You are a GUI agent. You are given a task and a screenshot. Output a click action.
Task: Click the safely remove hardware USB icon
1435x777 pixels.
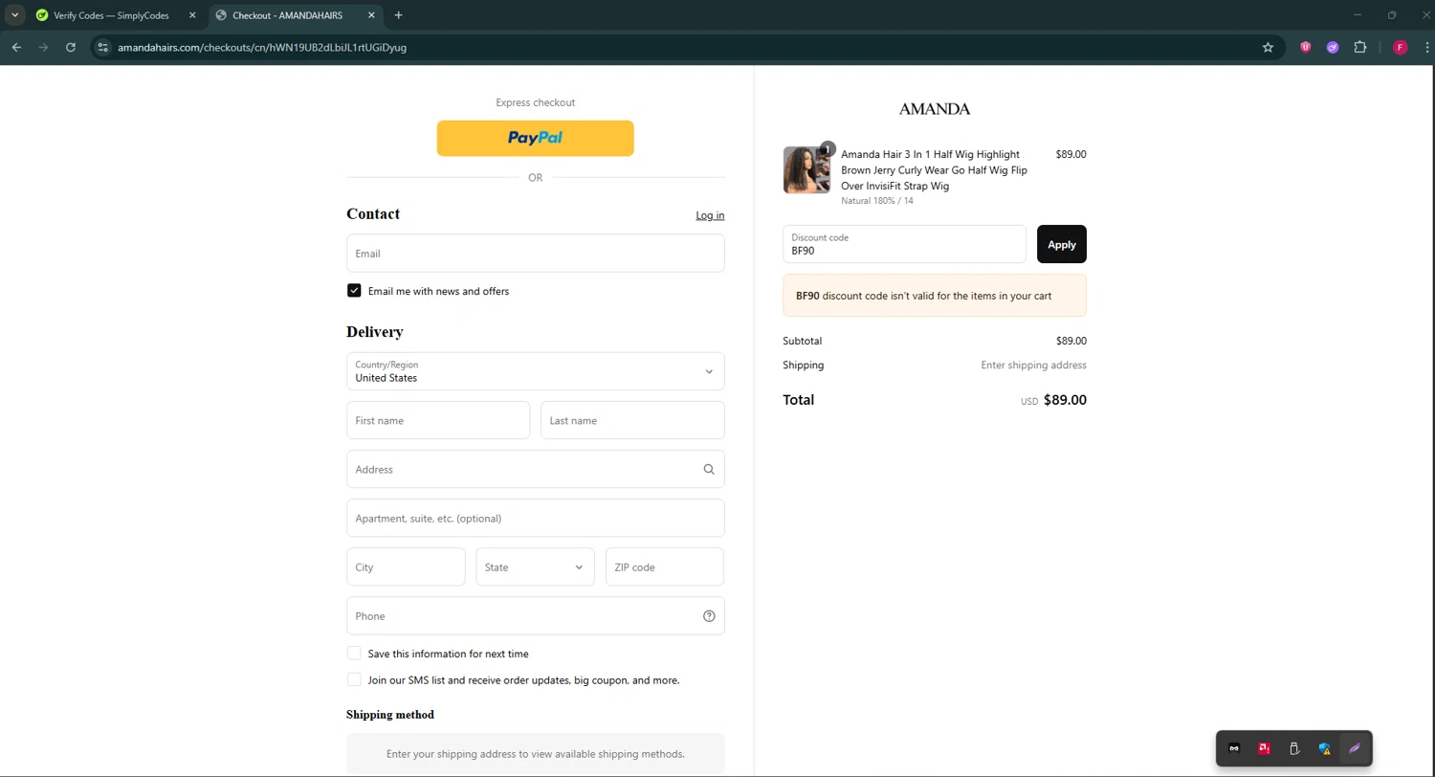1294,748
